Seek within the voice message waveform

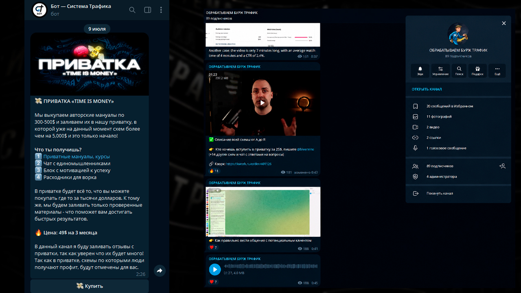tap(271, 267)
